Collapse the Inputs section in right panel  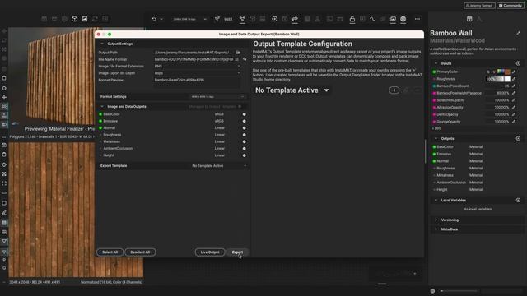[x=436, y=63]
